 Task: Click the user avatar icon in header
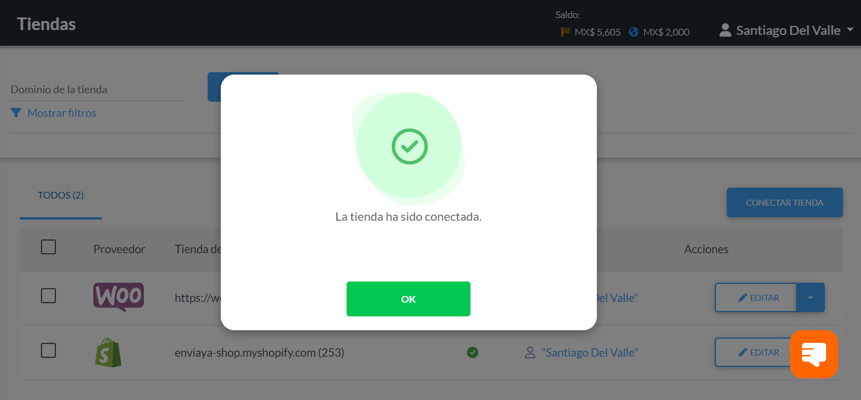pyautogui.click(x=725, y=30)
